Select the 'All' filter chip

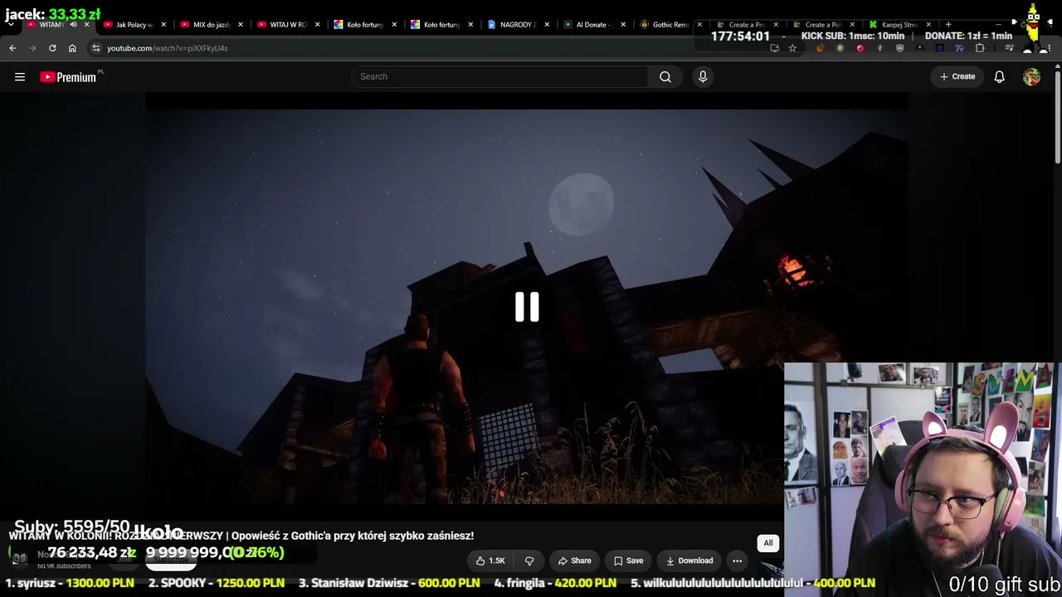[768, 543]
